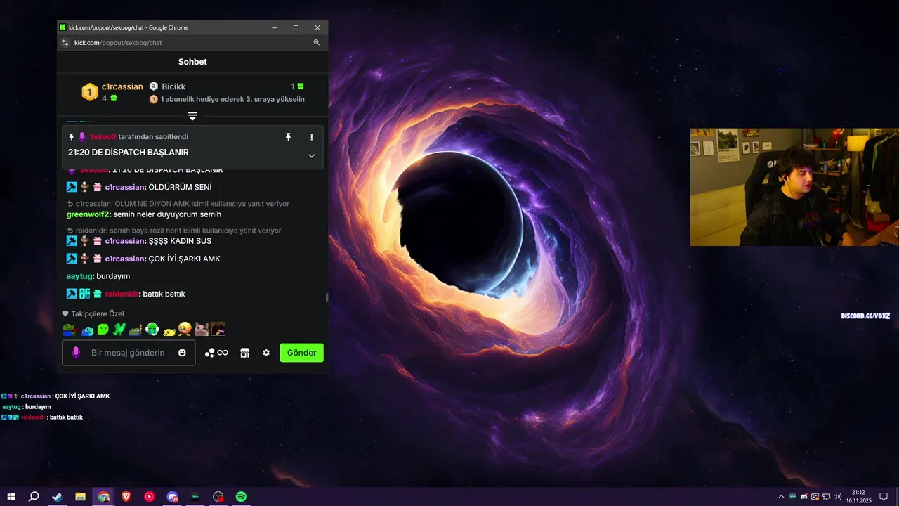Click the "Sohbet" chat header
The image size is (899, 506).
[192, 62]
